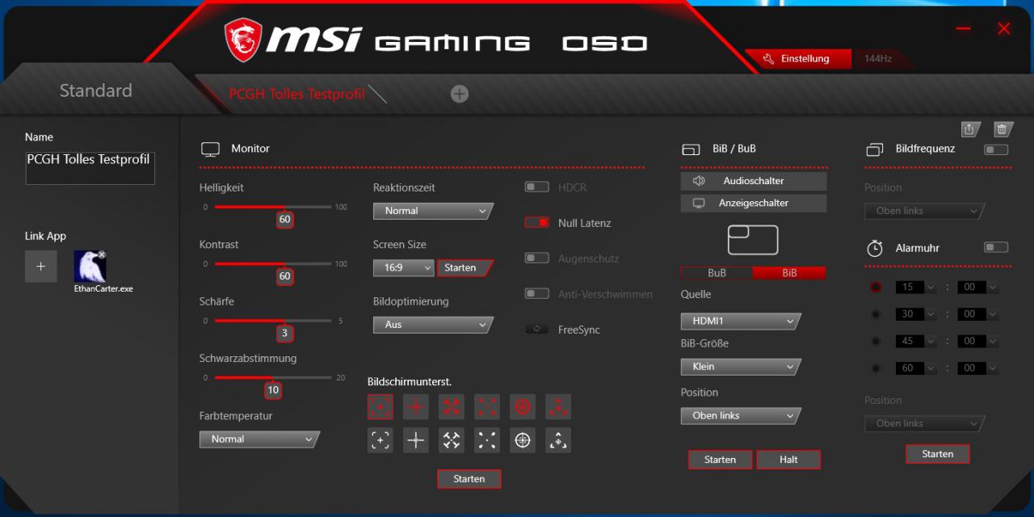Select the white circular scope crosshair

(523, 440)
